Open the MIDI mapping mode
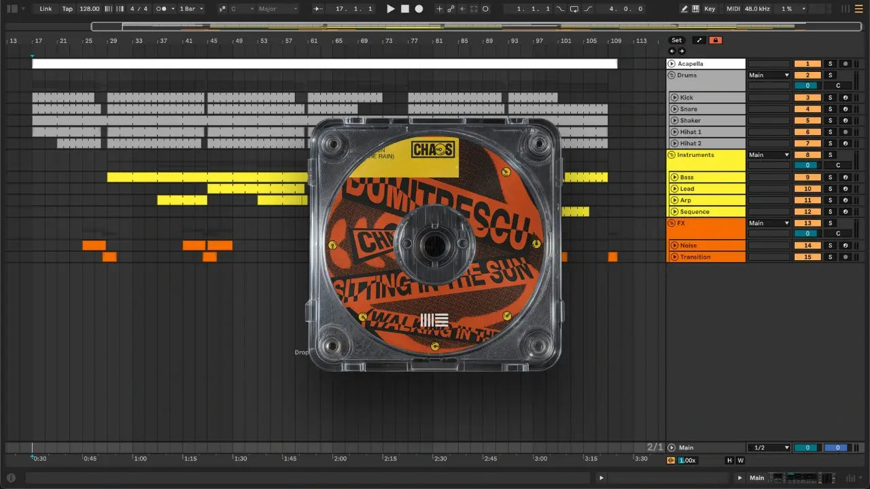This screenshot has height=489, width=870. tap(733, 9)
